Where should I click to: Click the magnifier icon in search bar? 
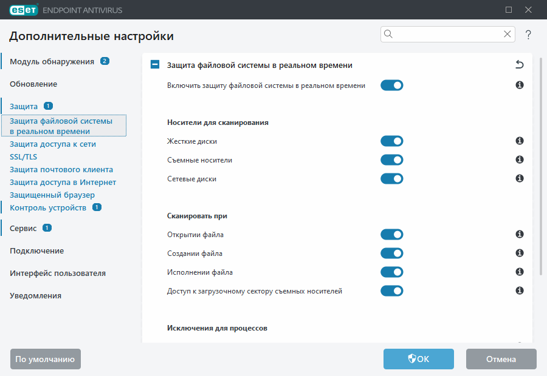(388, 34)
